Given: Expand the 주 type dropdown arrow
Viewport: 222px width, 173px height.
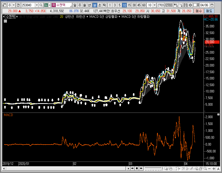Looking at the screenshot, I should 14,5.
